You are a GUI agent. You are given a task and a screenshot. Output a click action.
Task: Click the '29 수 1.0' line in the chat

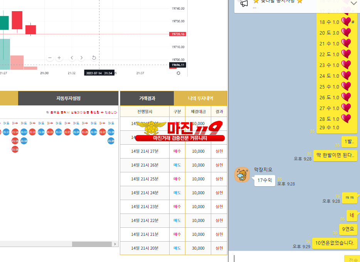click(x=329, y=128)
